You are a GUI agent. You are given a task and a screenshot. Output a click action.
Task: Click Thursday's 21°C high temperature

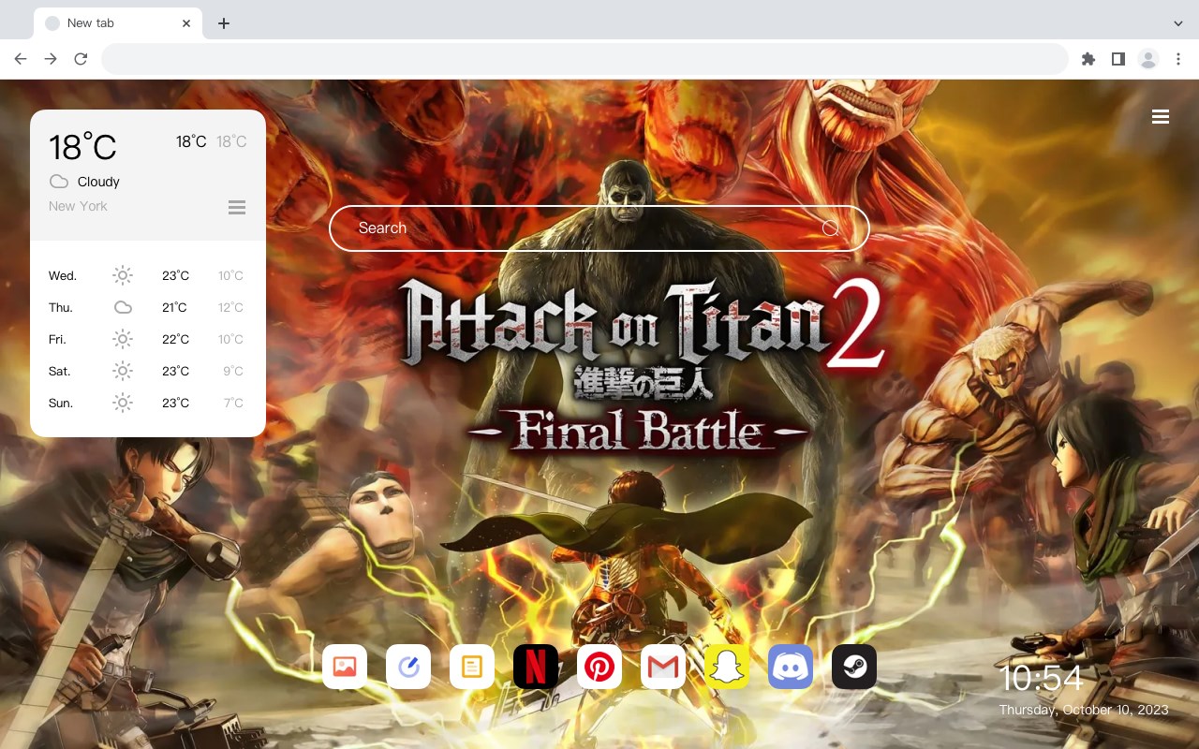[x=174, y=307]
